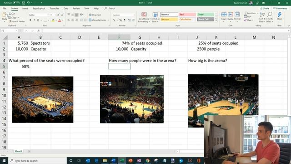Screen dimensions: 291x164
Task: Select the first arena photo thumbnail
Action: pyautogui.click(x=43, y=99)
